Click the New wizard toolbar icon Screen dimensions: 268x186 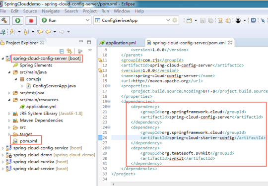pyautogui.click(x=189, y=20)
